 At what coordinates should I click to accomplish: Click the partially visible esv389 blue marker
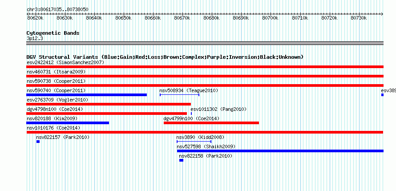coord(382,95)
